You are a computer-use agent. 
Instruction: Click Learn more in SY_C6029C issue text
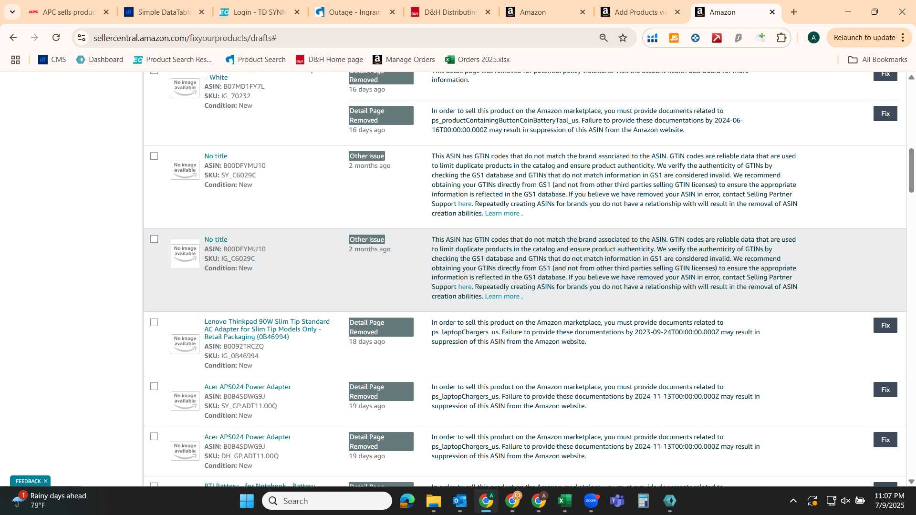[x=502, y=213]
